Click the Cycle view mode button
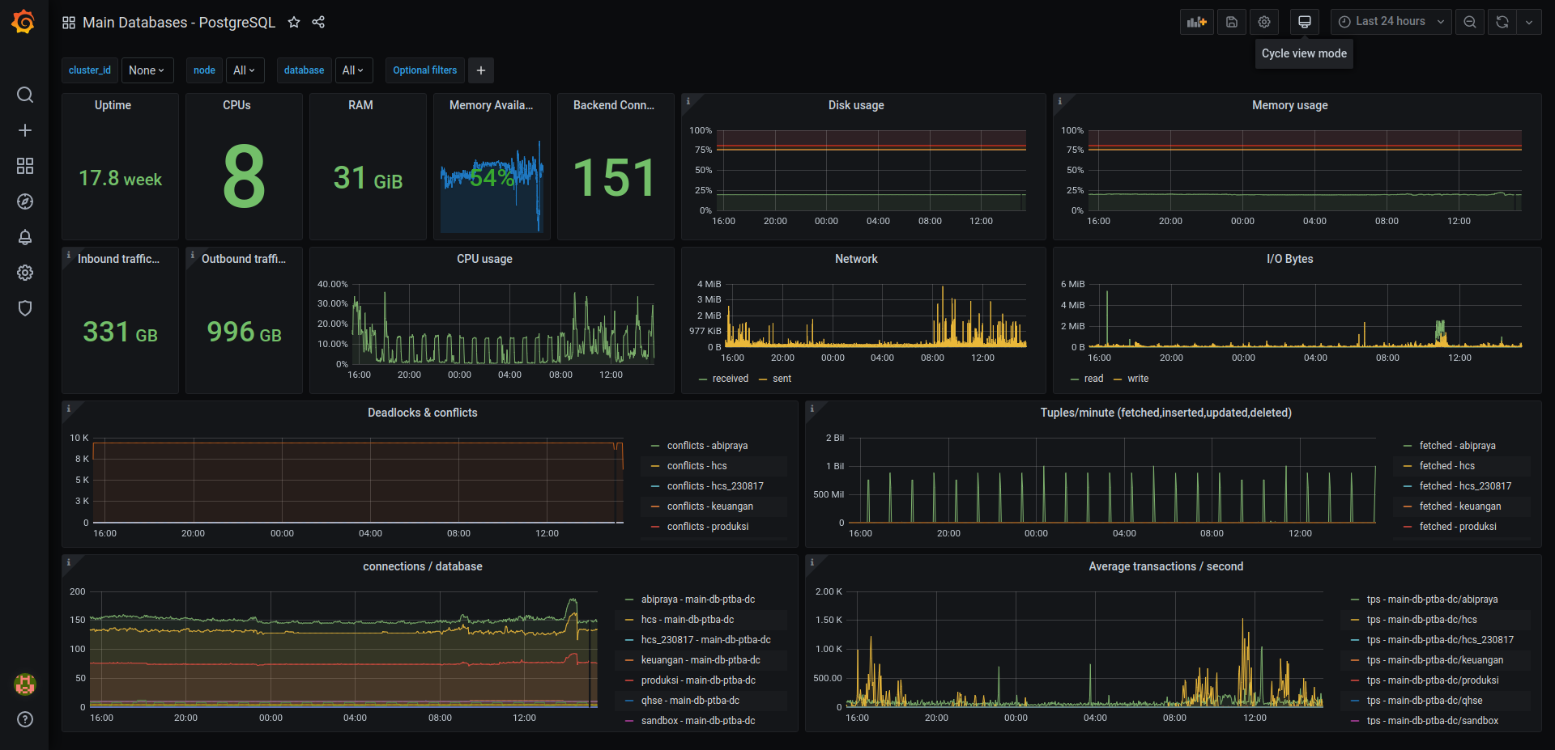Screen dimensions: 1555x750 (x=1304, y=22)
